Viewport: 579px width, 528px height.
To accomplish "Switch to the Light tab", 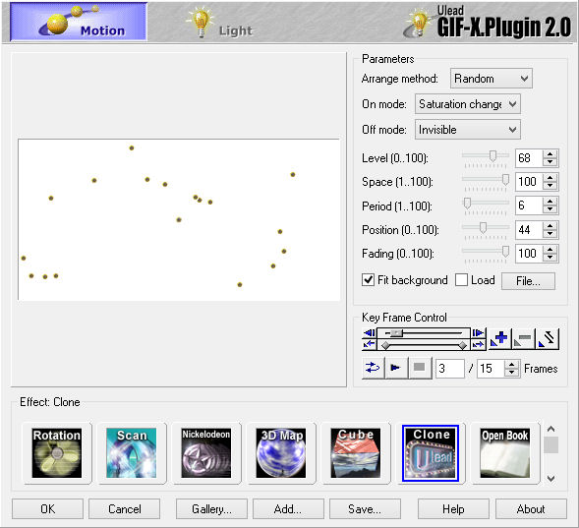I will pyautogui.click(x=220, y=23).
